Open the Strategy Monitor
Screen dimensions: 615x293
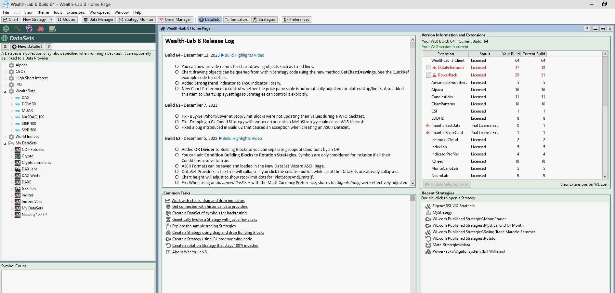pyautogui.click(x=136, y=20)
